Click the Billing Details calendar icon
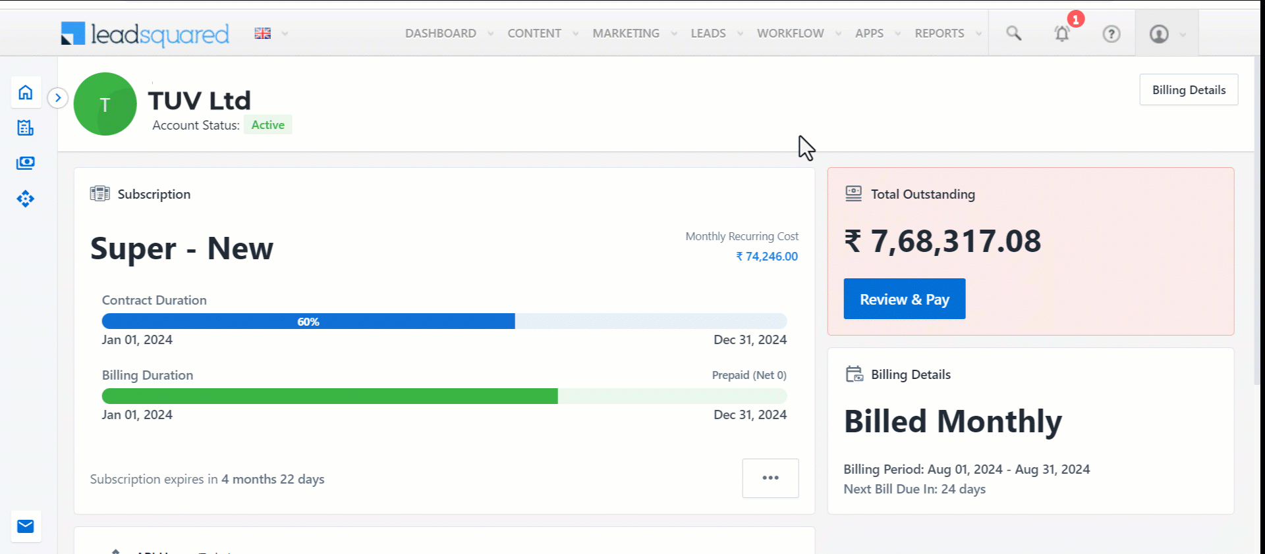The width and height of the screenshot is (1265, 554). [x=855, y=374]
